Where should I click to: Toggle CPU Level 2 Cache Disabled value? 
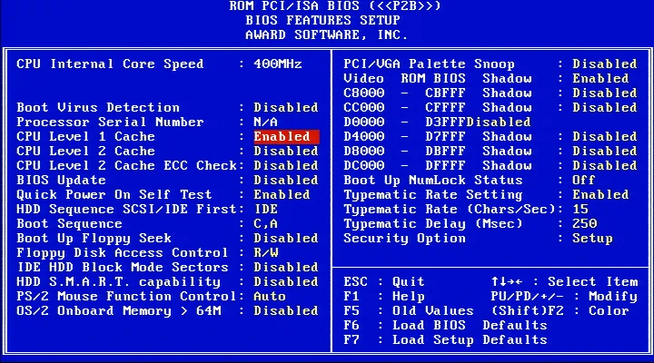[286, 151]
